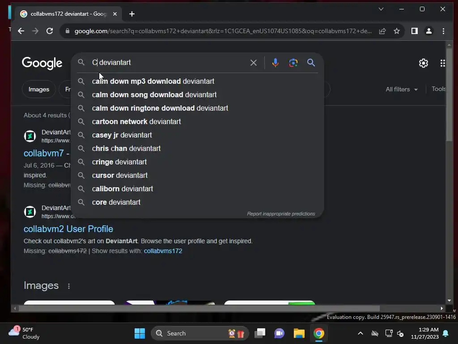This screenshot has height=344, width=458.
Task: Open the Chrome side panel
Action: pyautogui.click(x=414, y=31)
